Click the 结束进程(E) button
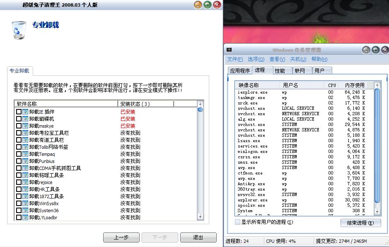The height and width of the screenshot is (247, 389). coord(360,223)
